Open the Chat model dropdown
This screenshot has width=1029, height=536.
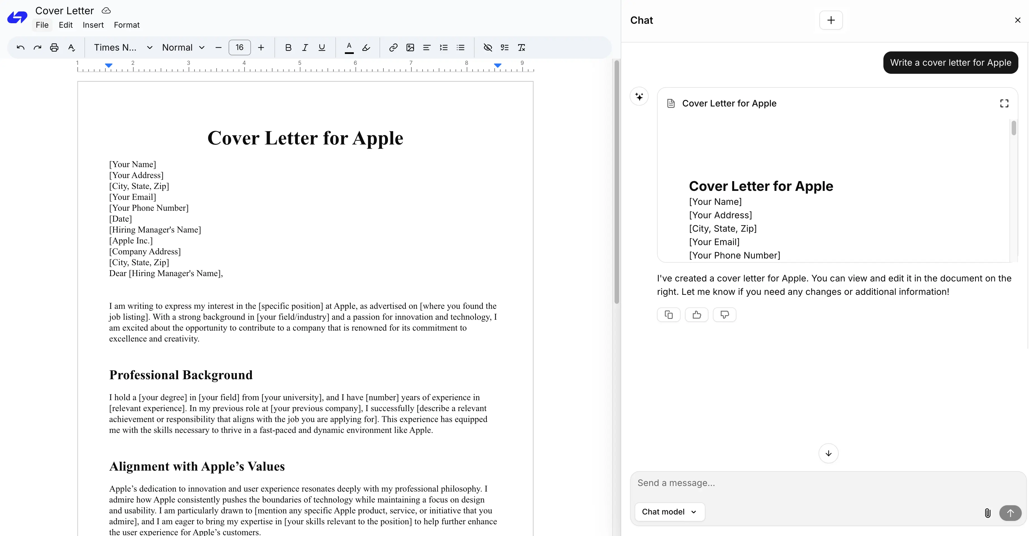pyautogui.click(x=670, y=512)
